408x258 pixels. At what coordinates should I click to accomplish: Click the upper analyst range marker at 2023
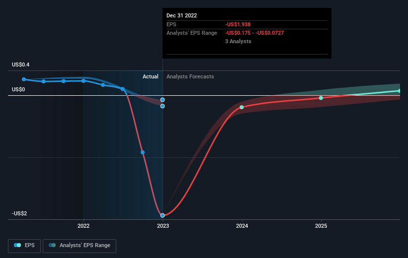[163, 100]
